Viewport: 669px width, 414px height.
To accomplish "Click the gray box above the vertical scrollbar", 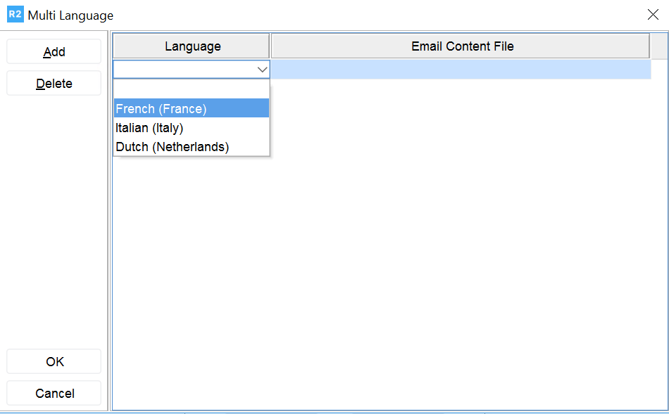I will (x=659, y=46).
